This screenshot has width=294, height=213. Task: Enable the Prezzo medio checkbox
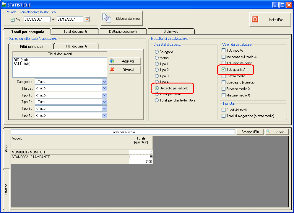(x=223, y=76)
